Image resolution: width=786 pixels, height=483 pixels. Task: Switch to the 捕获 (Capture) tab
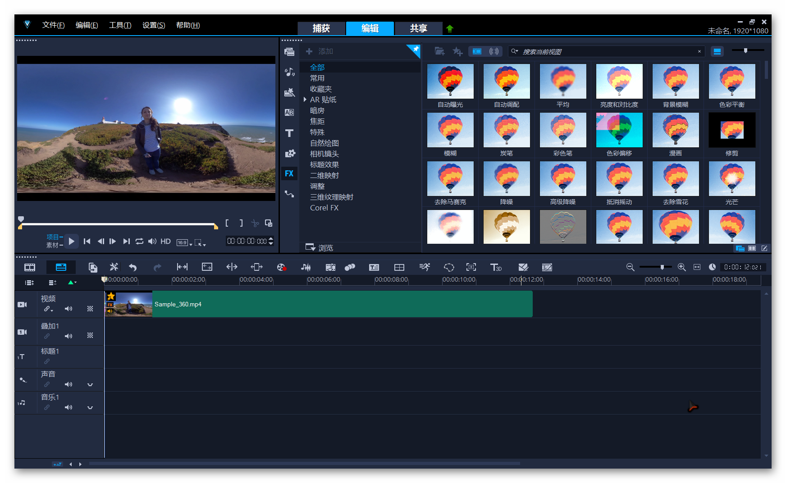(x=321, y=28)
